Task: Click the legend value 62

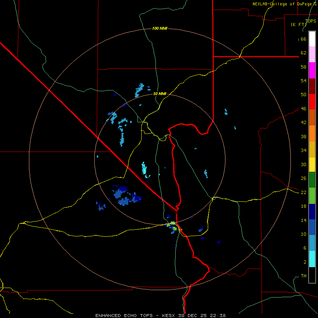Action: pos(304,53)
